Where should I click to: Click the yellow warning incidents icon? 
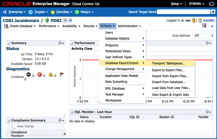click(x=51, y=75)
